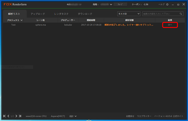Image resolution: width=188 pixels, height=121 pixels.
Task: Minimize the FOX Renderfarm window
Action: [173, 5]
